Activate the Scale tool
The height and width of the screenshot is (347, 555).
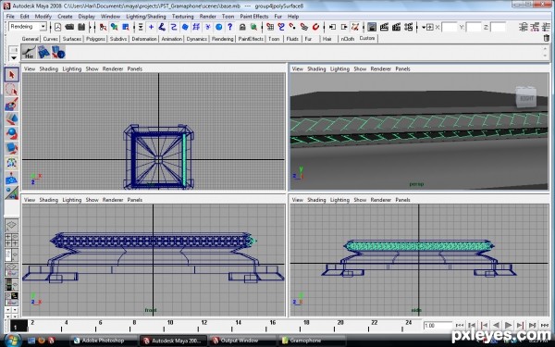(12, 148)
